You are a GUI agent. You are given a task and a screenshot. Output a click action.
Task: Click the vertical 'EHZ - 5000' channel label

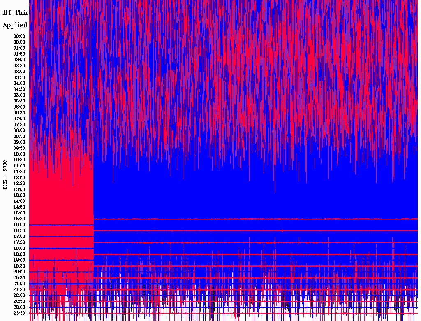tap(5, 175)
